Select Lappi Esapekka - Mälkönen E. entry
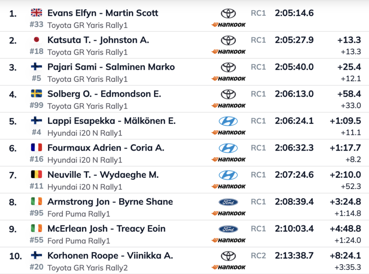 click(x=111, y=121)
